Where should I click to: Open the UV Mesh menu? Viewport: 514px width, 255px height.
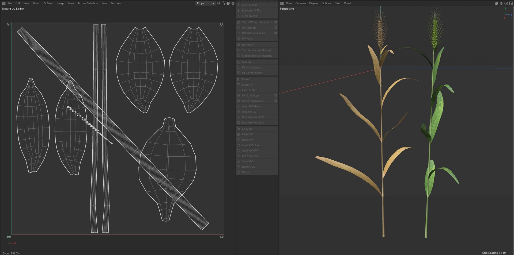(48, 3)
